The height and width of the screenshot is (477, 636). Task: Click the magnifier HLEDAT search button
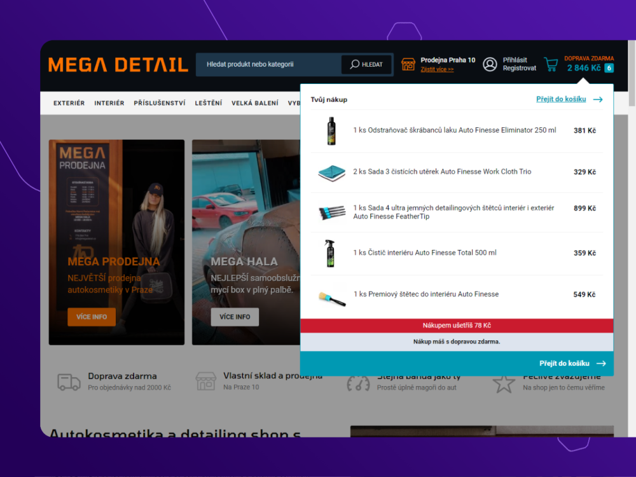pos(366,64)
